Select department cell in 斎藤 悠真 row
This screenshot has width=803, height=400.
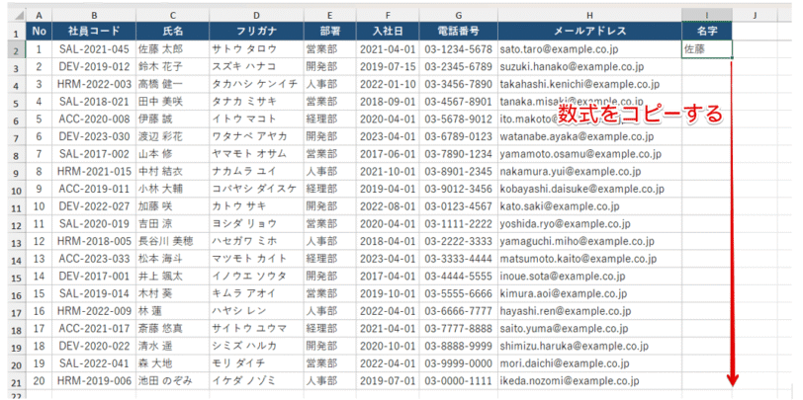point(330,329)
